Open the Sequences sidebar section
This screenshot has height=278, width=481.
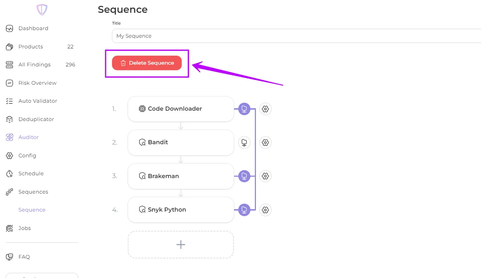click(x=33, y=192)
